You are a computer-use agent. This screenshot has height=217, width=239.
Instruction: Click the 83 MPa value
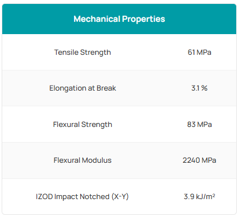199,124
